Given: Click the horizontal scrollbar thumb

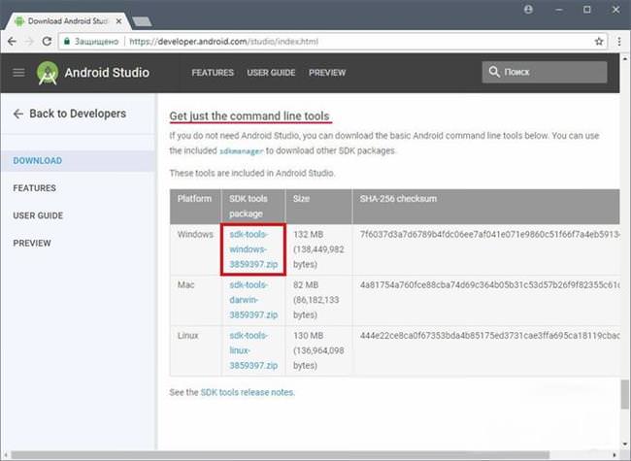Looking at the screenshot, I should pos(281,455).
